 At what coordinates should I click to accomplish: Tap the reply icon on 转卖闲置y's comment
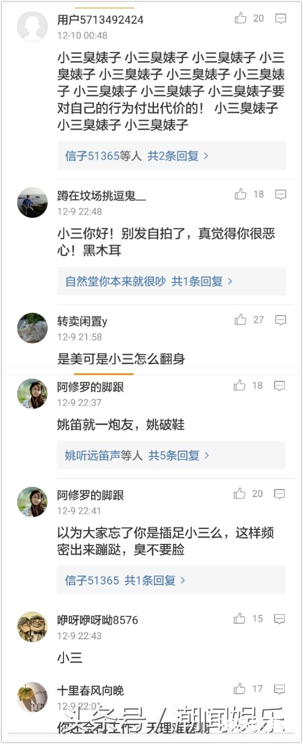tap(281, 320)
